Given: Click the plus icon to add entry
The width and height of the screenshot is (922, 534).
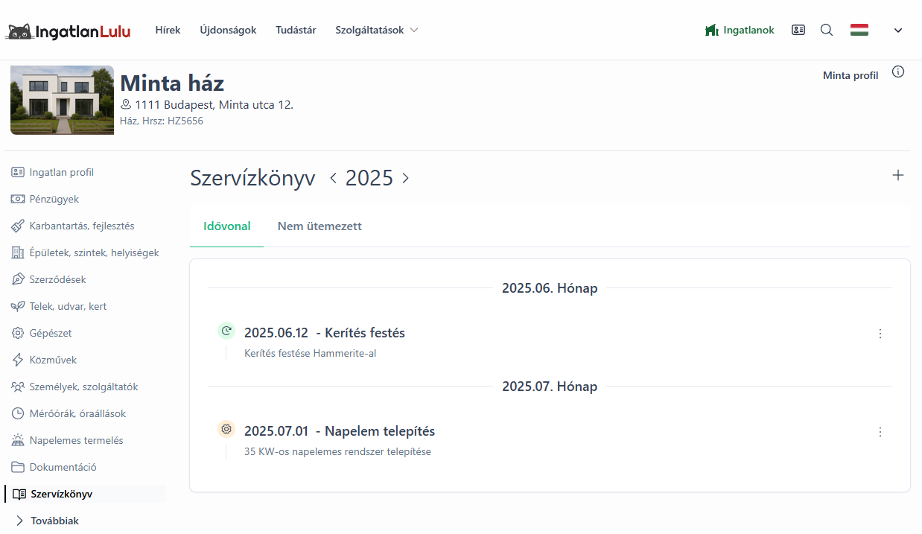Looking at the screenshot, I should tap(898, 175).
